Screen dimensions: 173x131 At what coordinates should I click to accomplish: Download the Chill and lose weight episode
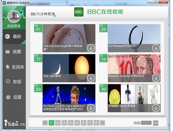pyautogui.click(x=91, y=48)
